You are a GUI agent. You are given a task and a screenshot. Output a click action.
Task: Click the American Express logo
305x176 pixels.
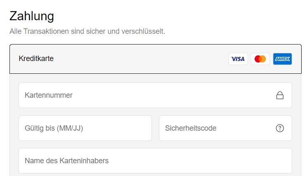pyautogui.click(x=282, y=59)
